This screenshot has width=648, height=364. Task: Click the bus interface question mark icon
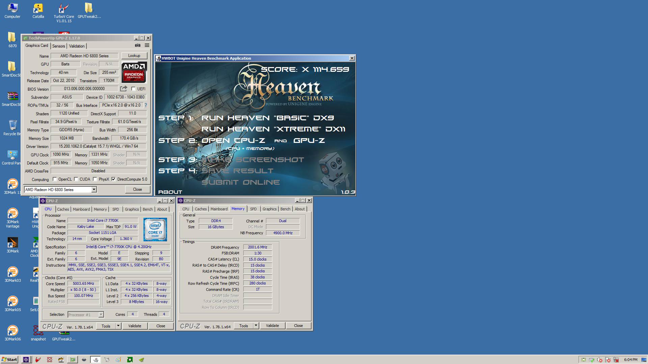point(146,105)
